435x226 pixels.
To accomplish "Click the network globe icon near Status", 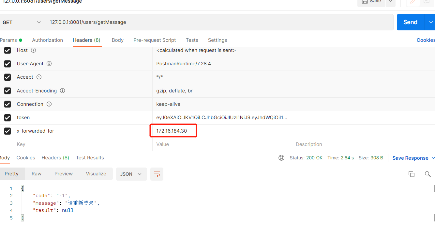I will coord(281,158).
